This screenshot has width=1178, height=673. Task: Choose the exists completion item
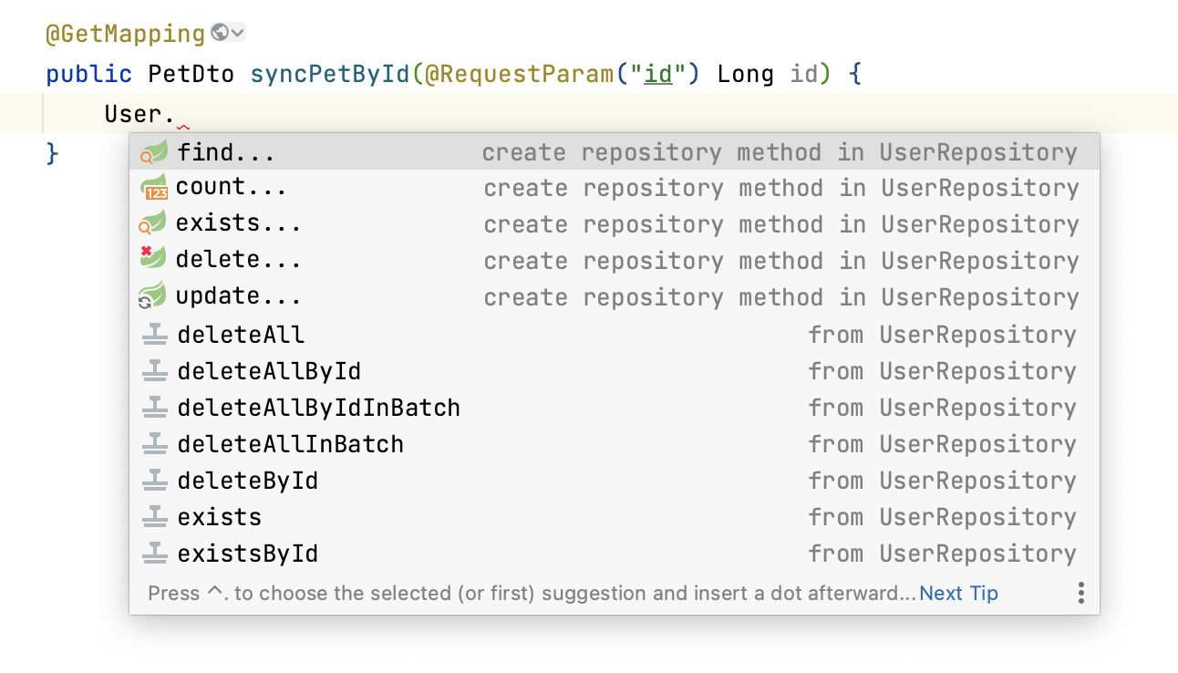tap(219, 517)
